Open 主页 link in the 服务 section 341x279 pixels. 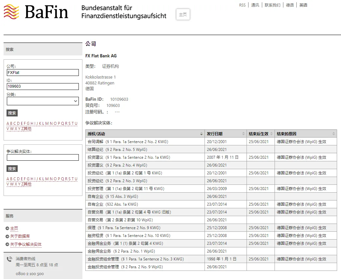(x=14, y=228)
